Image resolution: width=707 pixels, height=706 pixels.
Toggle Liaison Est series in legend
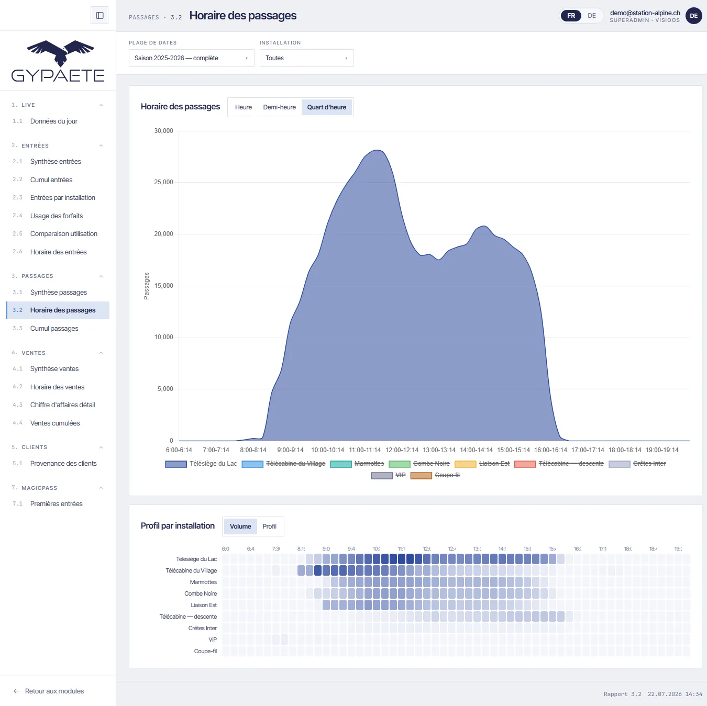(x=482, y=464)
